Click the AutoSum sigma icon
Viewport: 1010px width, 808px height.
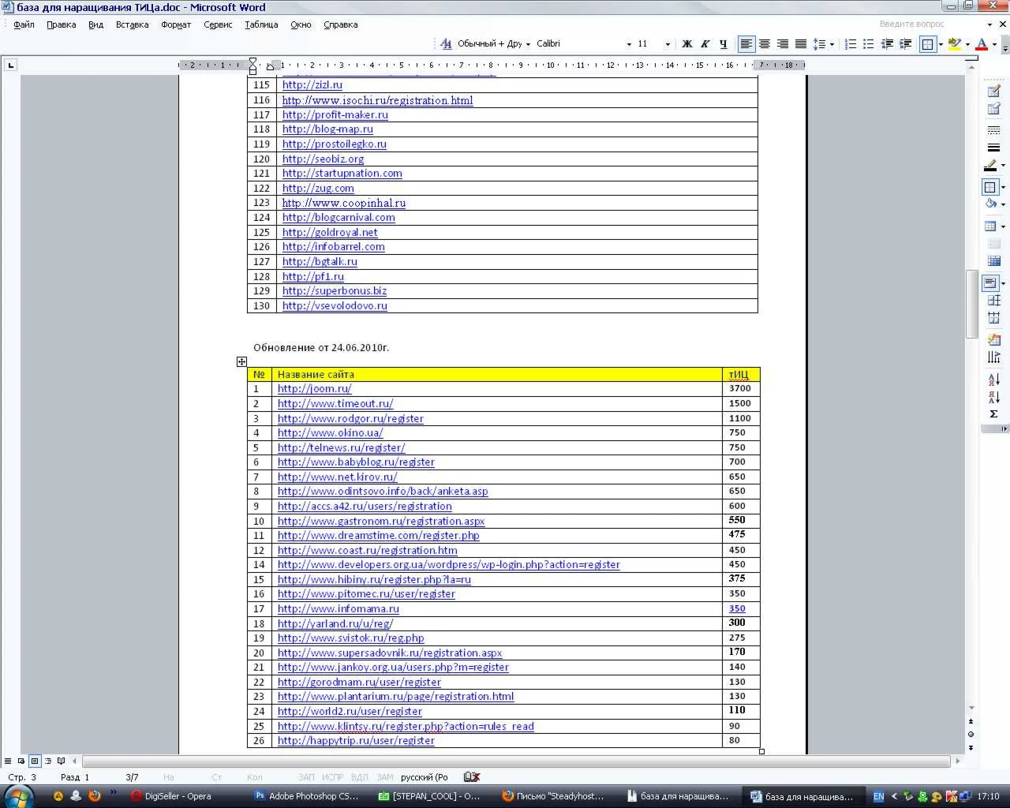point(993,414)
